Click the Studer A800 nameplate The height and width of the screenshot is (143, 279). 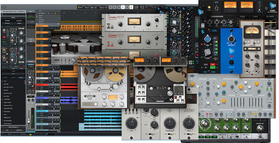pyautogui.click(x=90, y=97)
